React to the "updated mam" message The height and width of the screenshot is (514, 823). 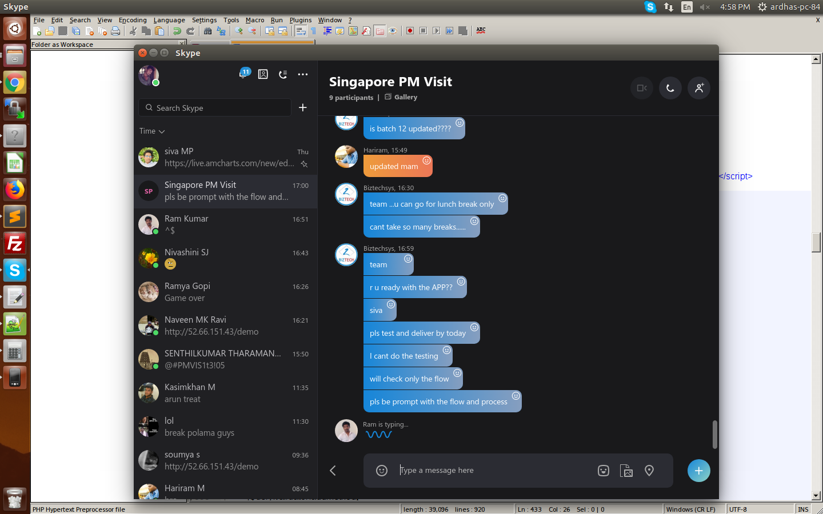click(426, 160)
